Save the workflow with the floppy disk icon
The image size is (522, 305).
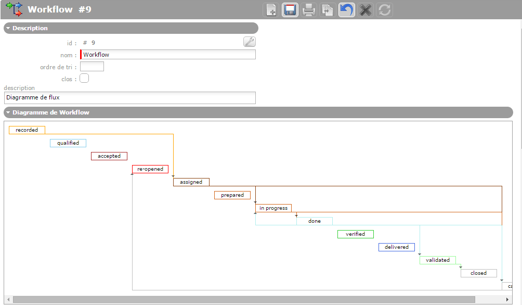290,10
